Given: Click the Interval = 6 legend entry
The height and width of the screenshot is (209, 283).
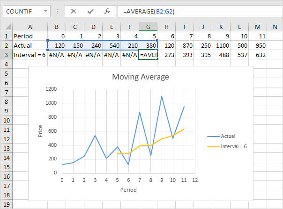Looking at the screenshot, I should coord(231,146).
